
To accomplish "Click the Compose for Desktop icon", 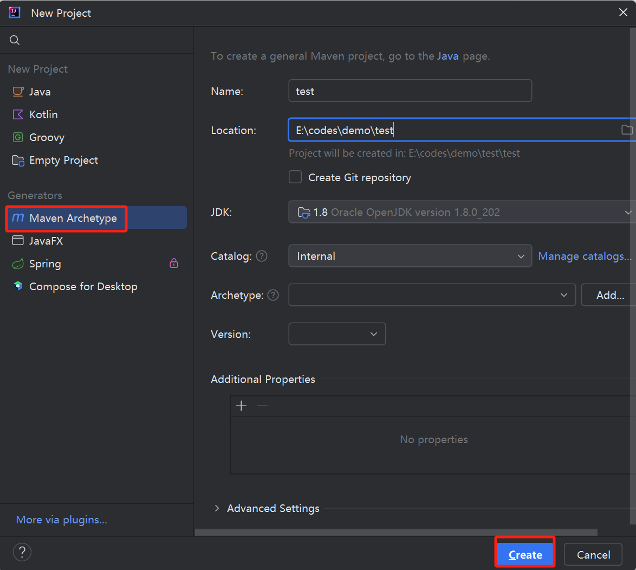I will click(18, 286).
